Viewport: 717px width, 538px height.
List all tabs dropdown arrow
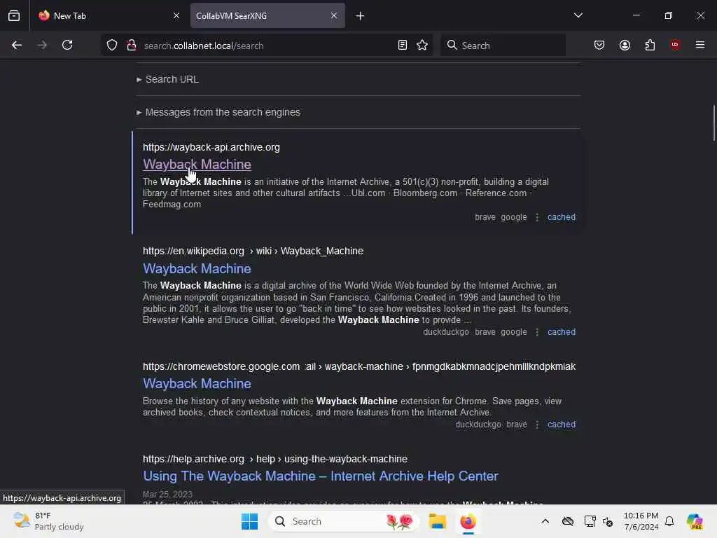point(578,15)
